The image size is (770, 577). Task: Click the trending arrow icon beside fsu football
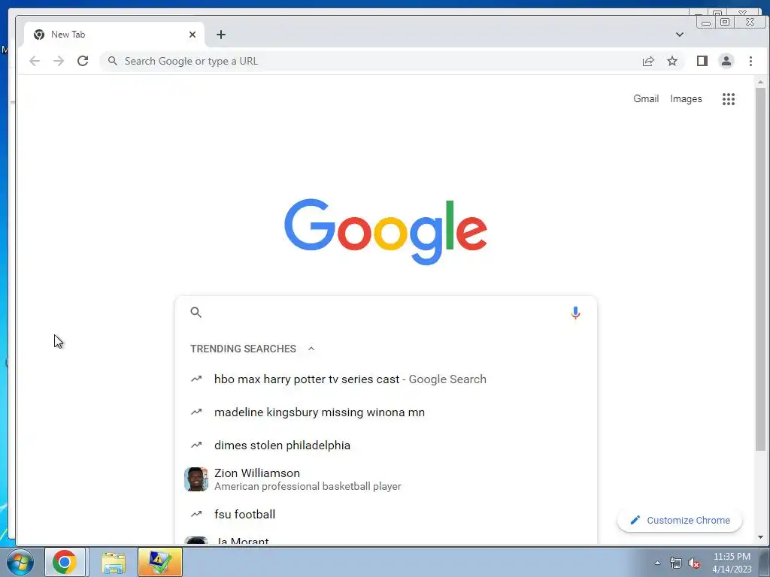tap(196, 514)
